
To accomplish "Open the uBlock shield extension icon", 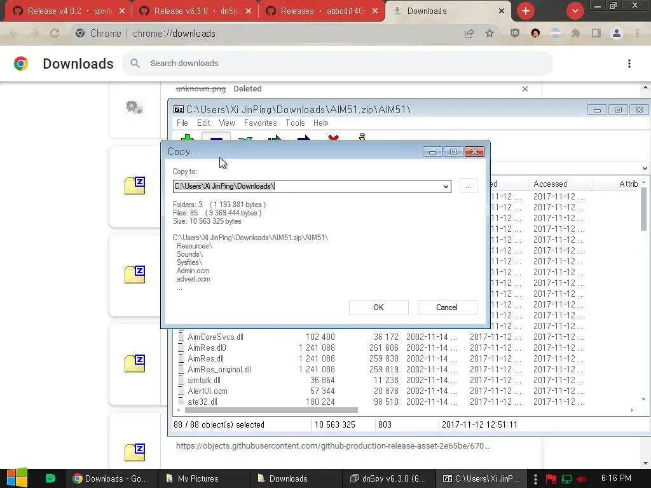I will [515, 33].
